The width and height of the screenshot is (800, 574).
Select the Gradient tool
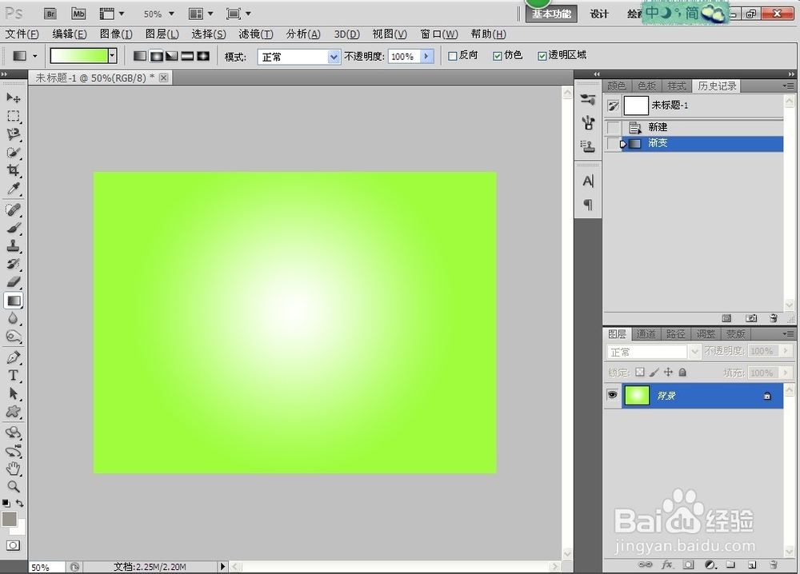(x=14, y=301)
